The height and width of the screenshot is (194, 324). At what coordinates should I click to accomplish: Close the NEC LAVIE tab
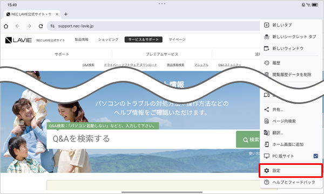[57, 14]
